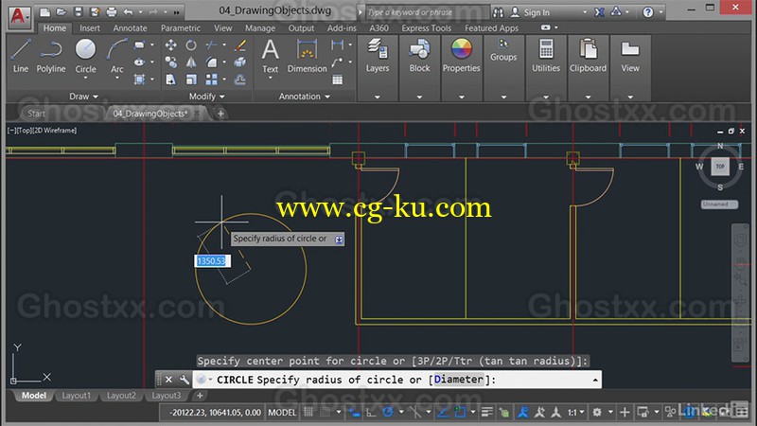Open the annotation scale 1:1 dropdown

click(x=575, y=412)
